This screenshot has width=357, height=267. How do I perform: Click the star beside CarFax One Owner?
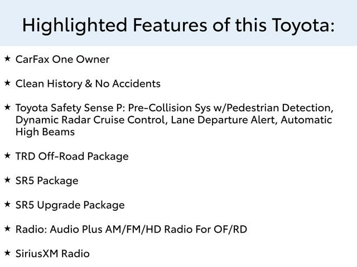[x=7, y=58]
